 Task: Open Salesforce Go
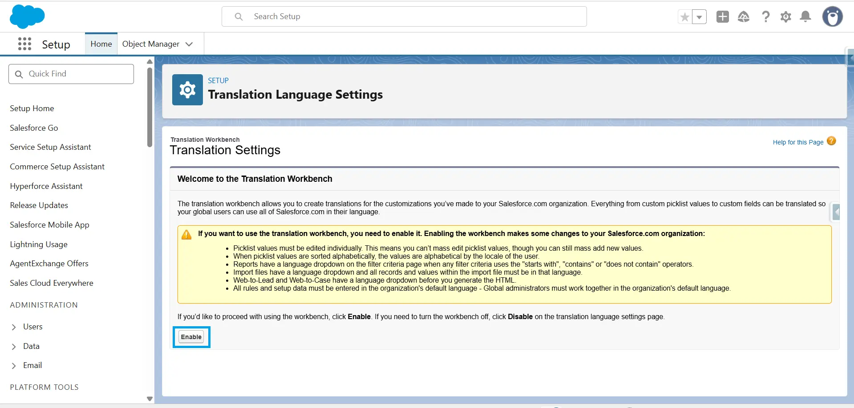click(x=34, y=128)
